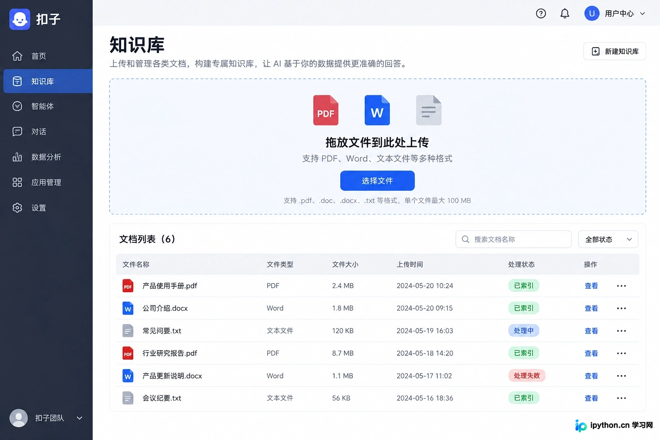The height and width of the screenshot is (440, 660).
Task: Open more actions for 常见问要.txt
Action: (621, 331)
